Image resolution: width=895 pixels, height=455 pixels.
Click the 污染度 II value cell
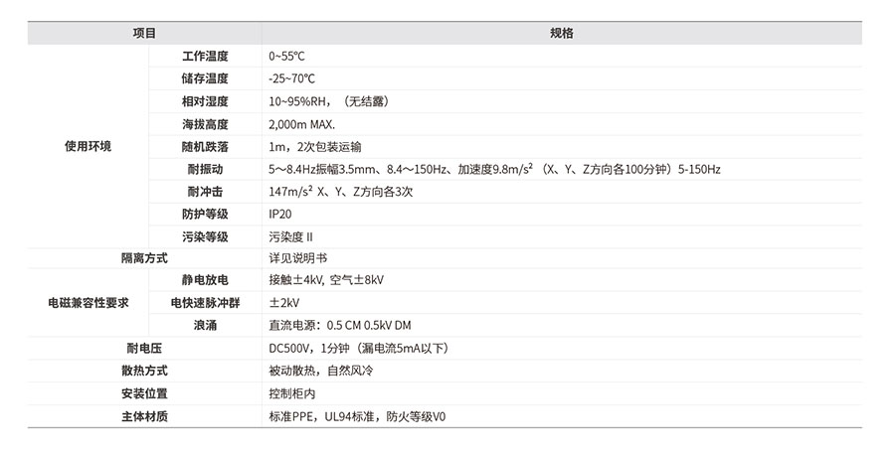(290, 236)
